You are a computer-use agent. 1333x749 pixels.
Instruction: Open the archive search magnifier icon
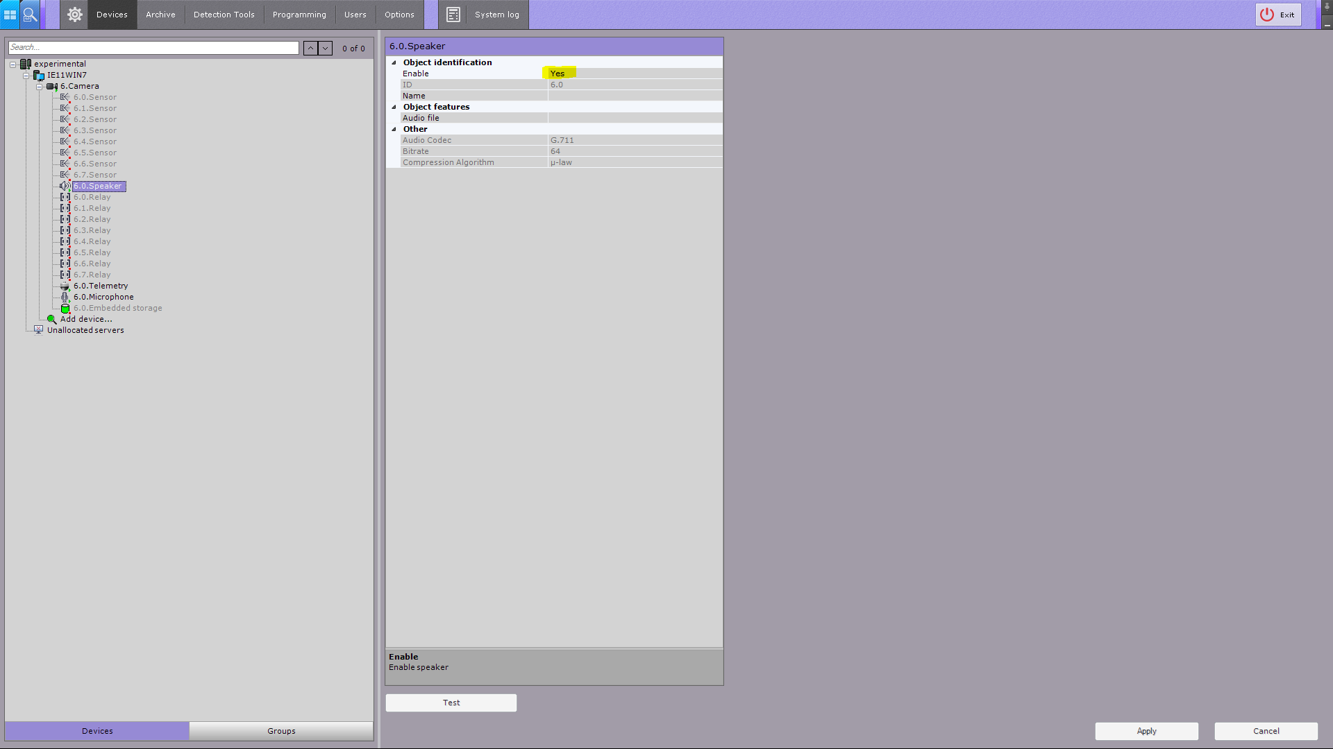pos(30,15)
